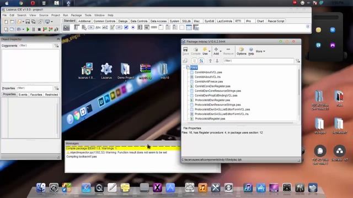The image size is (353, 198).
Task: Click Help in the Package window
Action: tap(251, 51)
